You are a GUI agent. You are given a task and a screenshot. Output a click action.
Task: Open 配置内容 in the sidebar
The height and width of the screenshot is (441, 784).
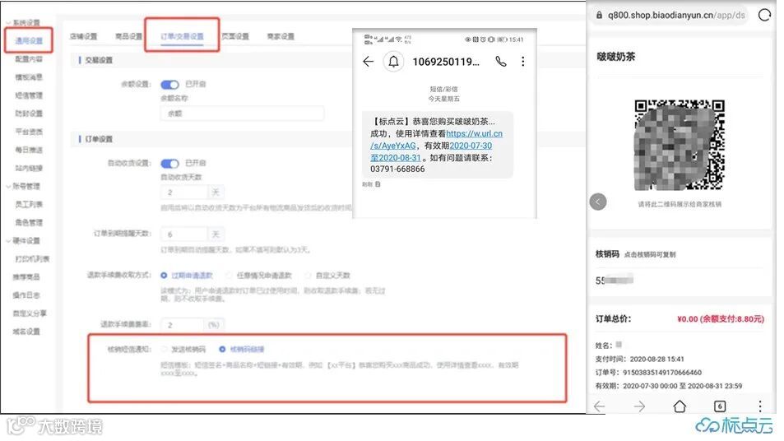pos(29,59)
